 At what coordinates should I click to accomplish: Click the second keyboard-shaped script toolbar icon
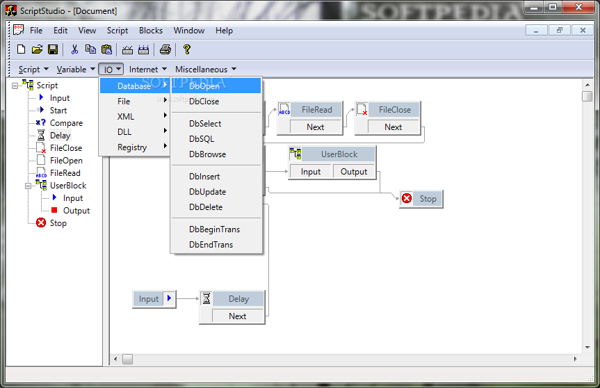click(143, 49)
